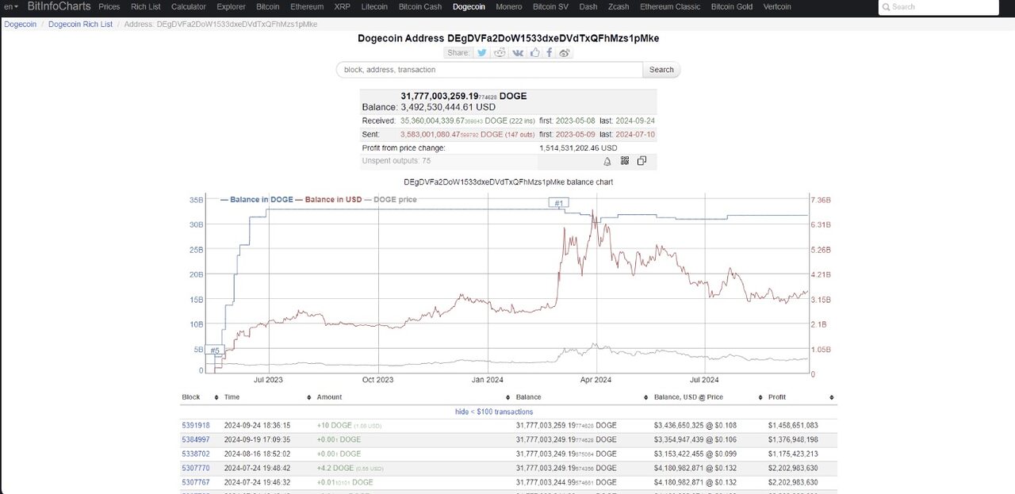Copy address using the copy icon
This screenshot has height=494, width=1015.
click(642, 161)
